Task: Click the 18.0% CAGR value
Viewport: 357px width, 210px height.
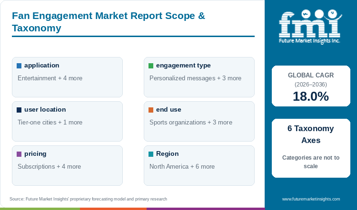Action: point(311,96)
